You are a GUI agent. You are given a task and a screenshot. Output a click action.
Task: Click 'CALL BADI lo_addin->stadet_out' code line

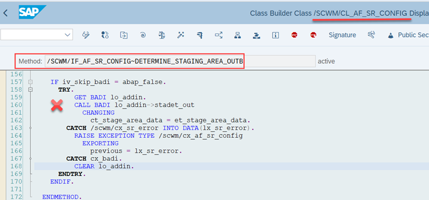click(134, 105)
